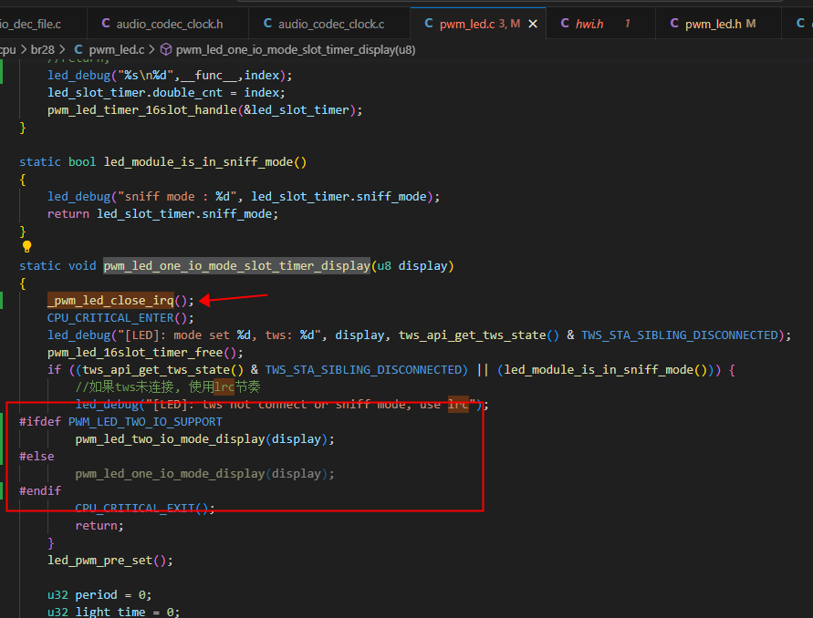Click the 'if ((tws_api_get_tws_state()' condition line
813x618 pixels.
391,370
